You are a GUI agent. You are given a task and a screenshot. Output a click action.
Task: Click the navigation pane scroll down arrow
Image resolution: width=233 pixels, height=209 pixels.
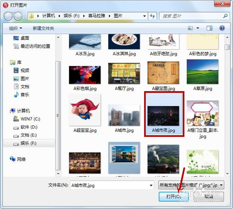[58, 174]
